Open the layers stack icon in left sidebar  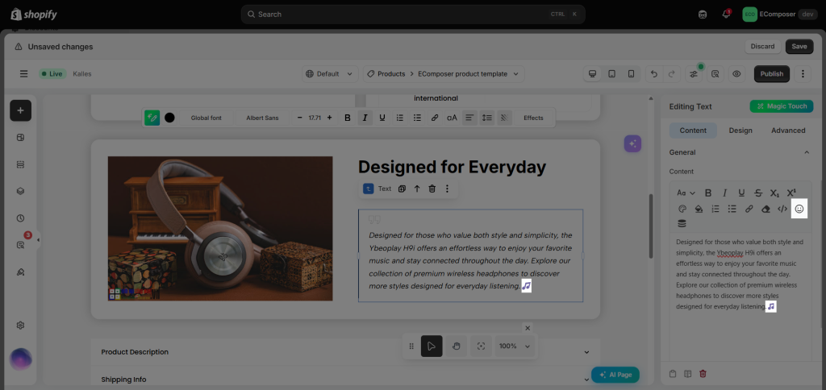click(20, 191)
